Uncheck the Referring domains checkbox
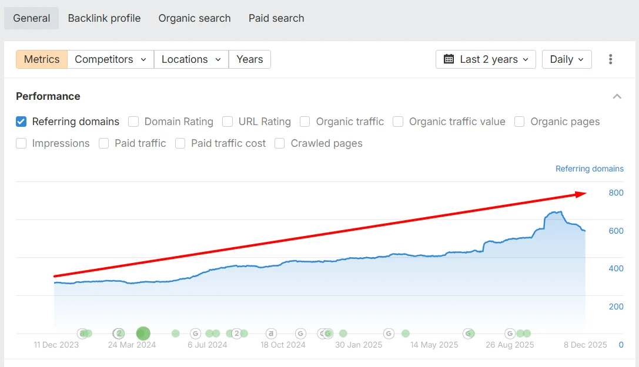 (x=21, y=122)
